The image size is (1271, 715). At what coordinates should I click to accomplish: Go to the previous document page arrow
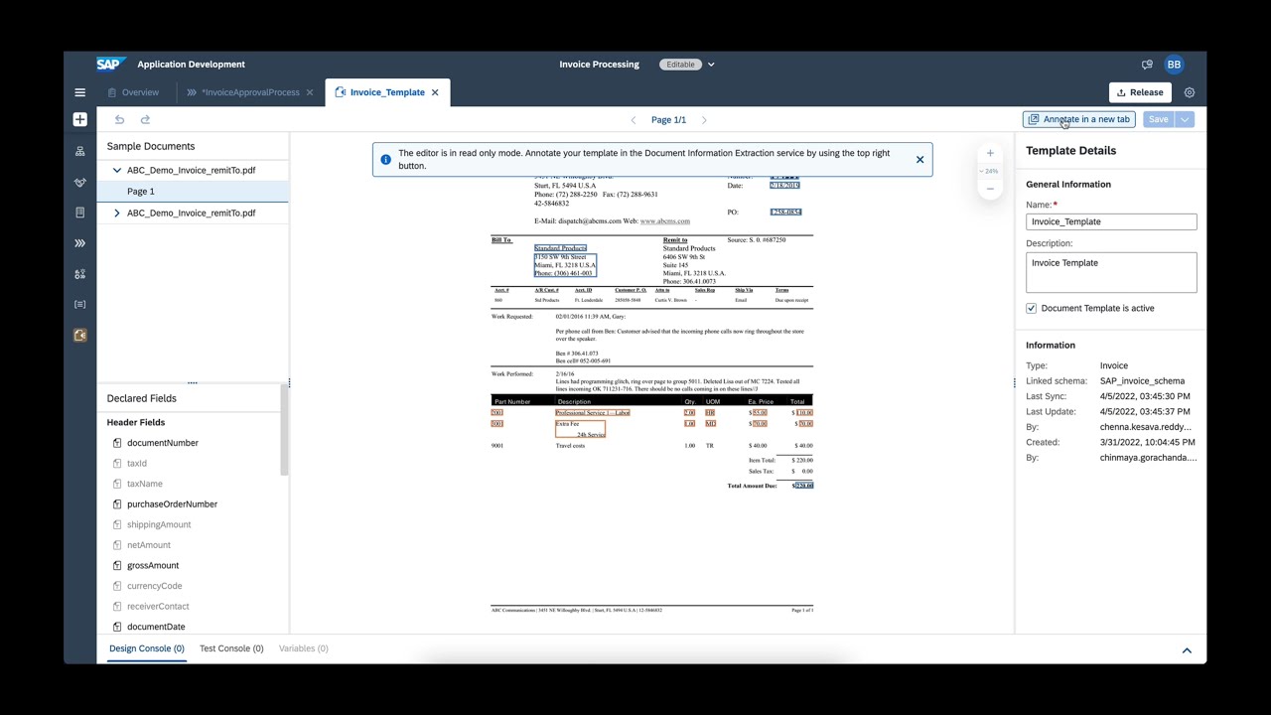point(634,120)
